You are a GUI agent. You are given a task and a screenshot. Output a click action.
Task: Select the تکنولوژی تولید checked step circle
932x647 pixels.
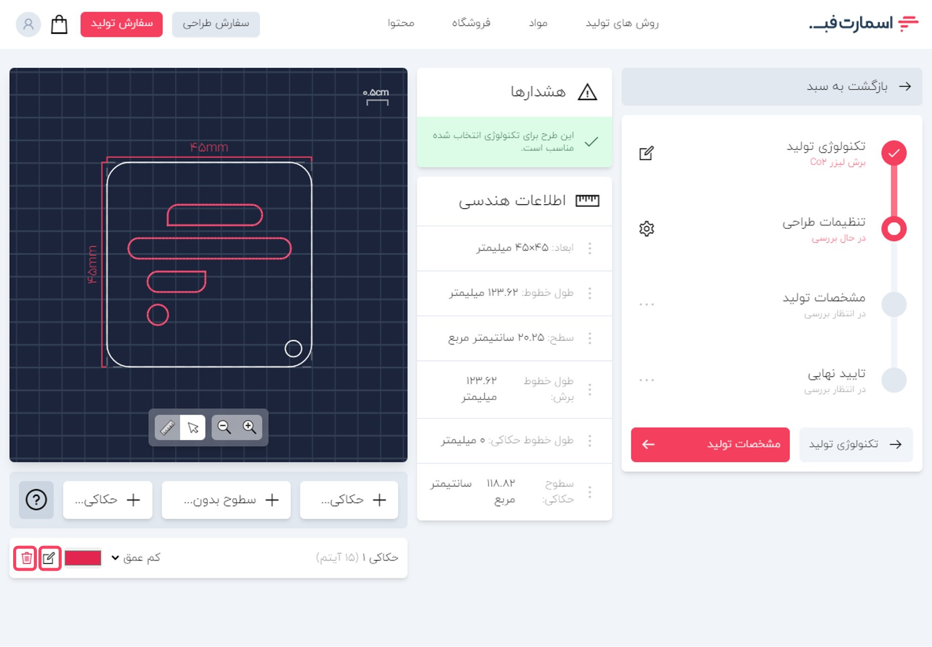coord(894,153)
